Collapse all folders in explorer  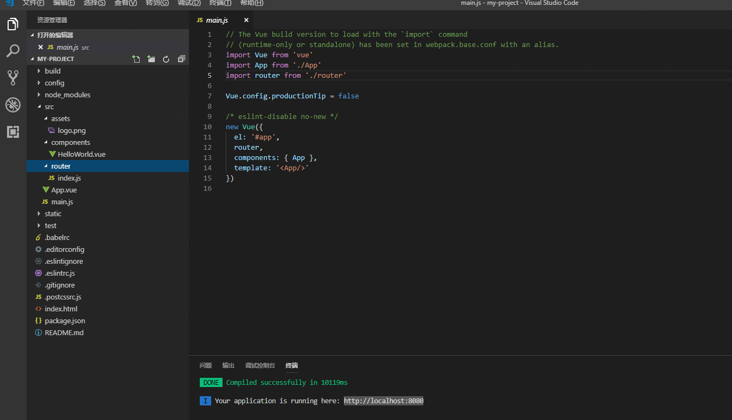(x=181, y=59)
